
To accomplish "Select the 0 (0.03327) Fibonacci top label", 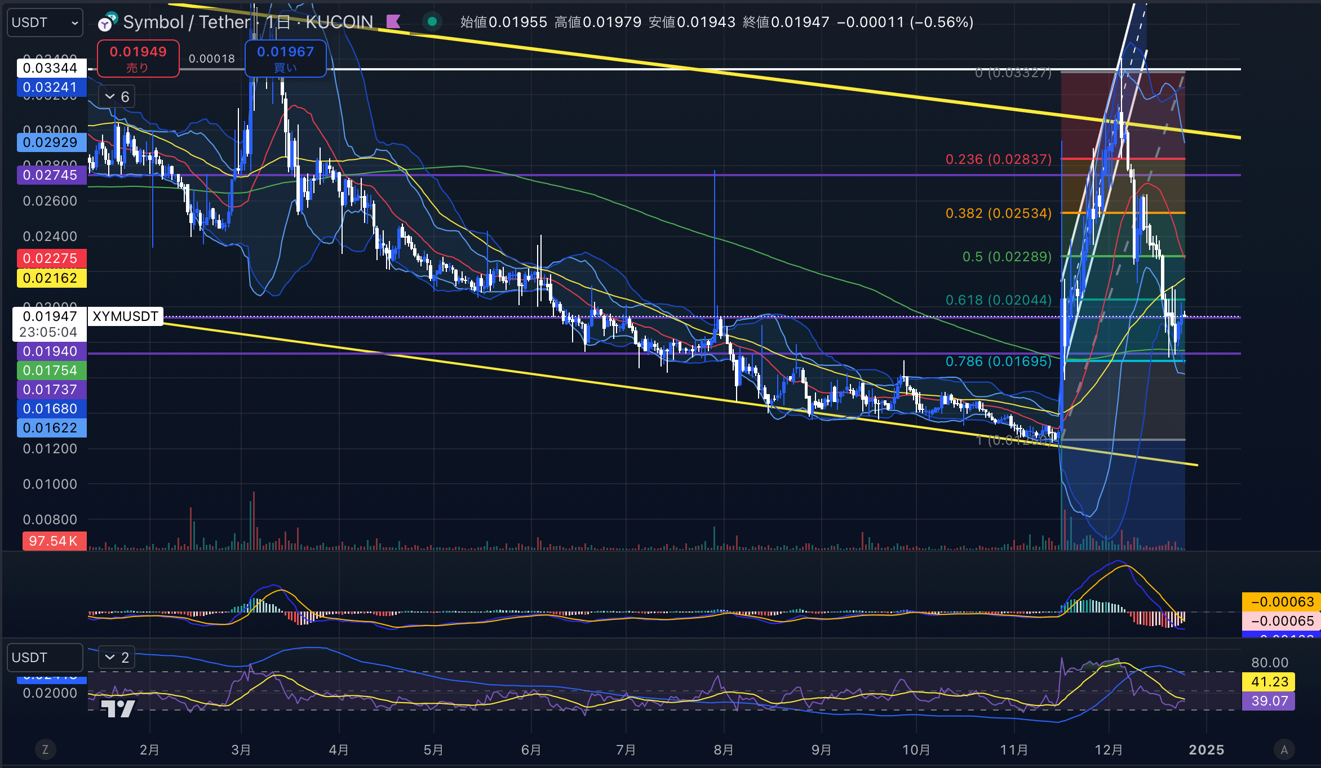I will click(x=1013, y=73).
